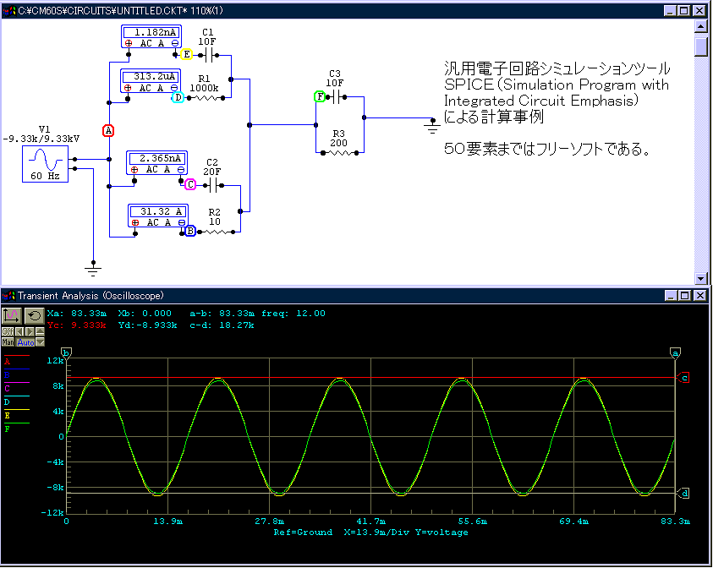Click the waveform display icon in the oscilloscope
713x579 pixels.
point(12,315)
